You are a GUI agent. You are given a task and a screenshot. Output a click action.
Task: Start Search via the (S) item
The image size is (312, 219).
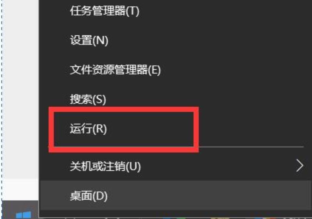[x=175, y=99]
